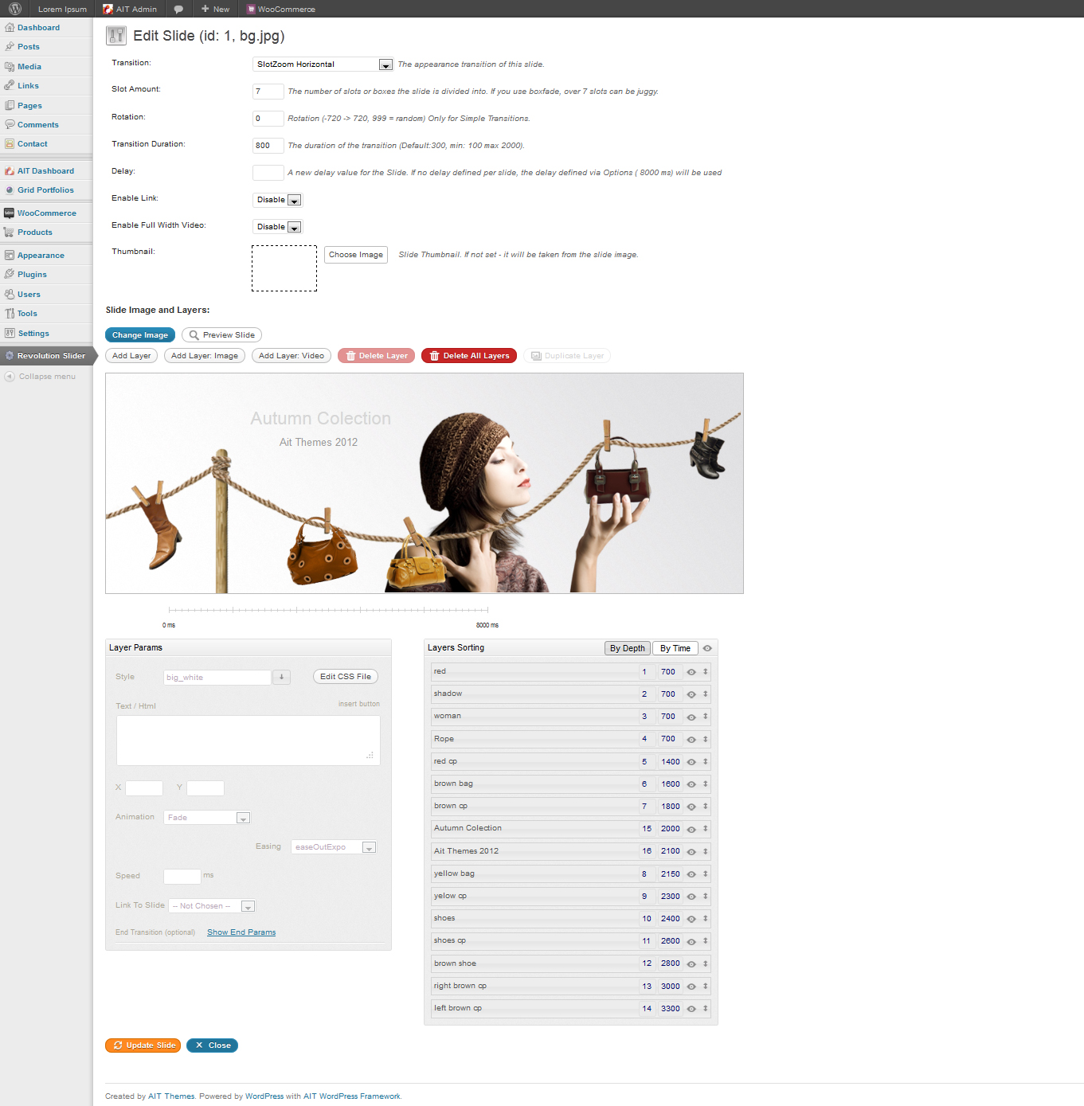Screen dimensions: 1084x1106
Task: Click the Delete All Layers button
Action: [469, 356]
